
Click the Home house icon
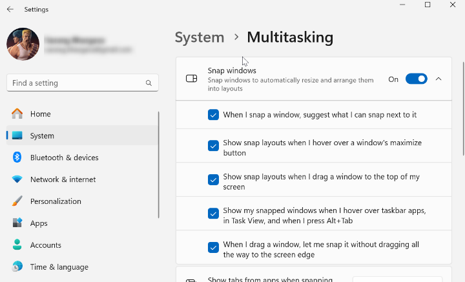click(x=17, y=114)
